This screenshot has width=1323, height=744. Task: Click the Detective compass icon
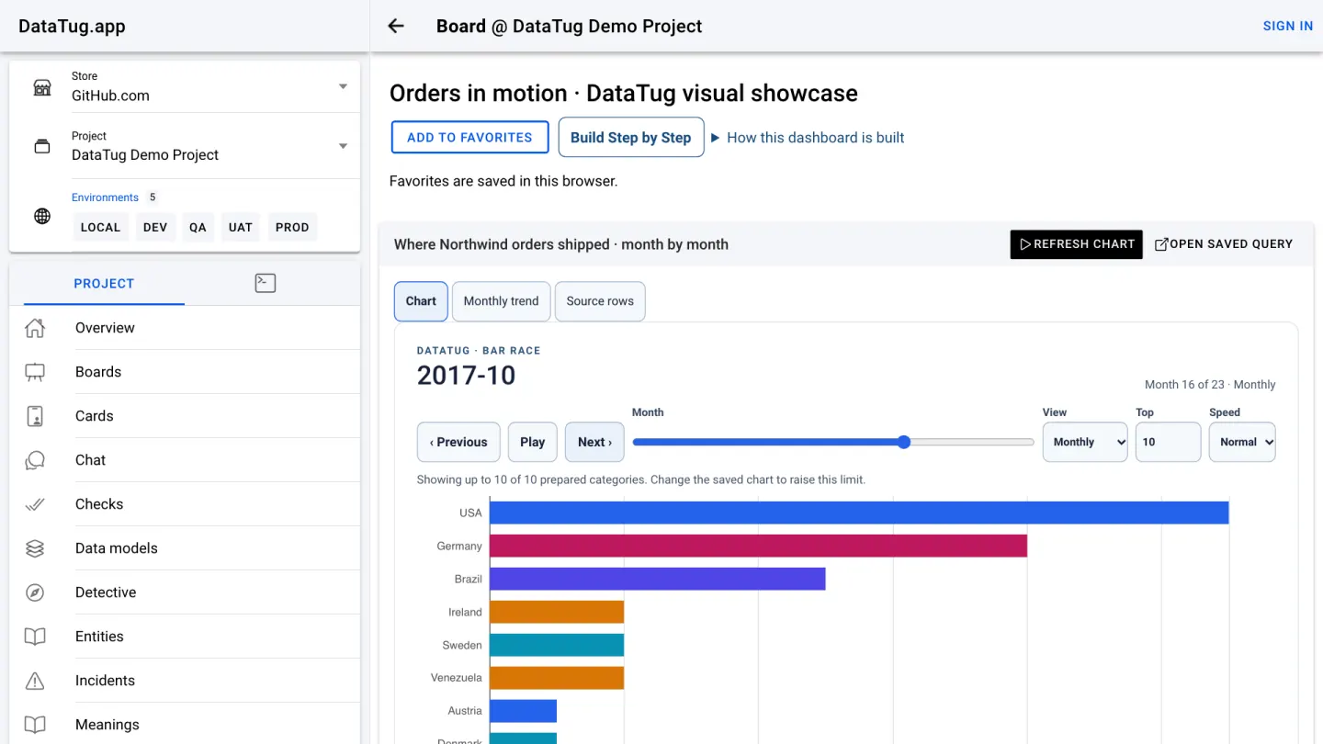35,592
